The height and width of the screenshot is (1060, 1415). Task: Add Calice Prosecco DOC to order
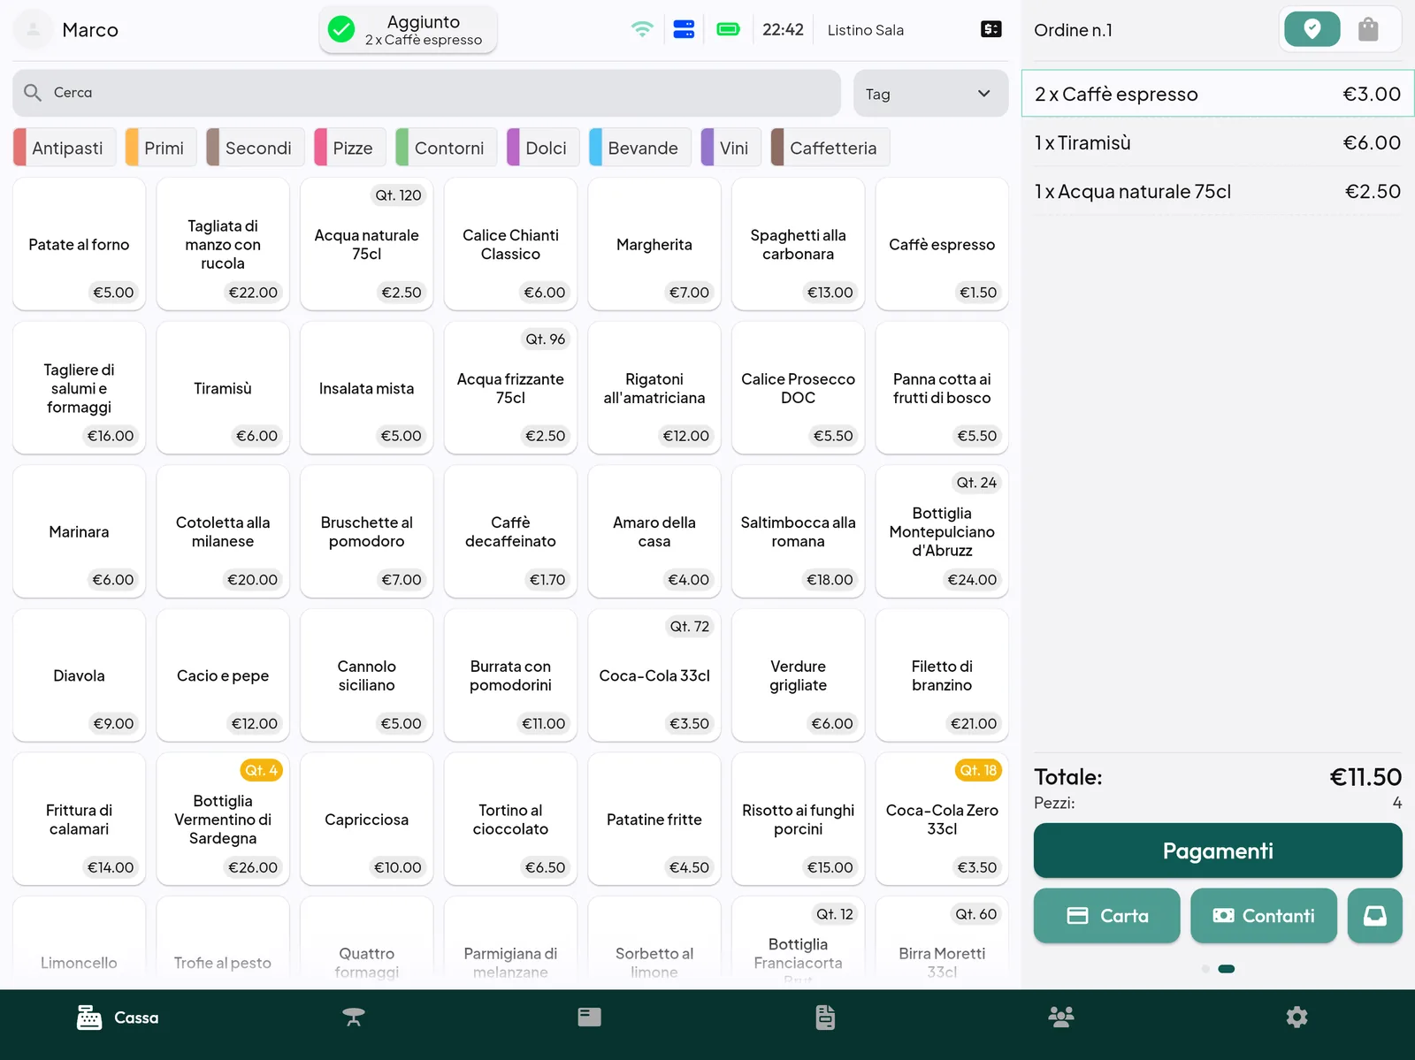pyautogui.click(x=799, y=388)
